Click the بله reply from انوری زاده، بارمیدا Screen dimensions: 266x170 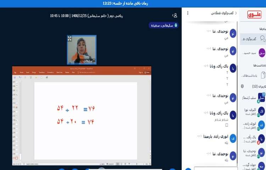(x=226, y=143)
